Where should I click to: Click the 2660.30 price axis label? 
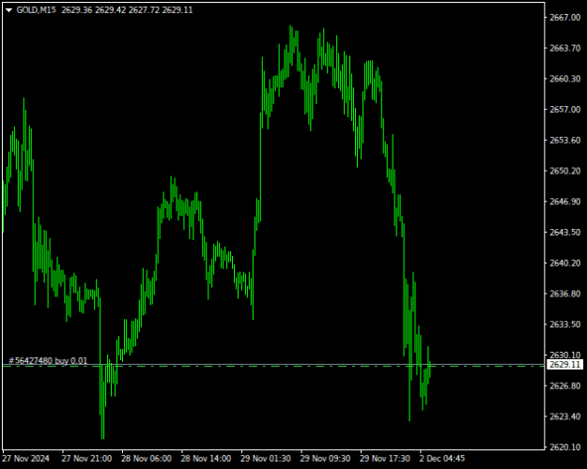564,79
